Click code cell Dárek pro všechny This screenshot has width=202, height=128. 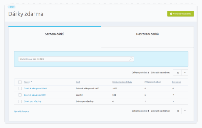[x=85, y=101]
